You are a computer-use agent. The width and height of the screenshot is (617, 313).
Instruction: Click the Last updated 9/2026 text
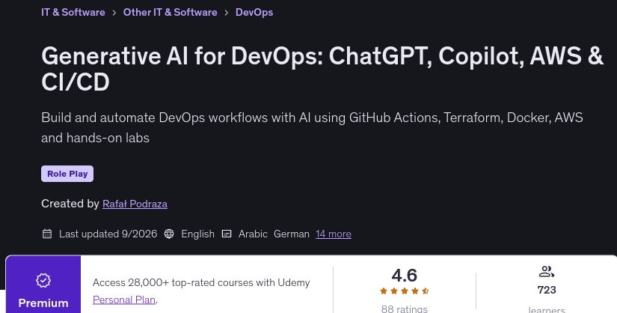pyautogui.click(x=108, y=234)
